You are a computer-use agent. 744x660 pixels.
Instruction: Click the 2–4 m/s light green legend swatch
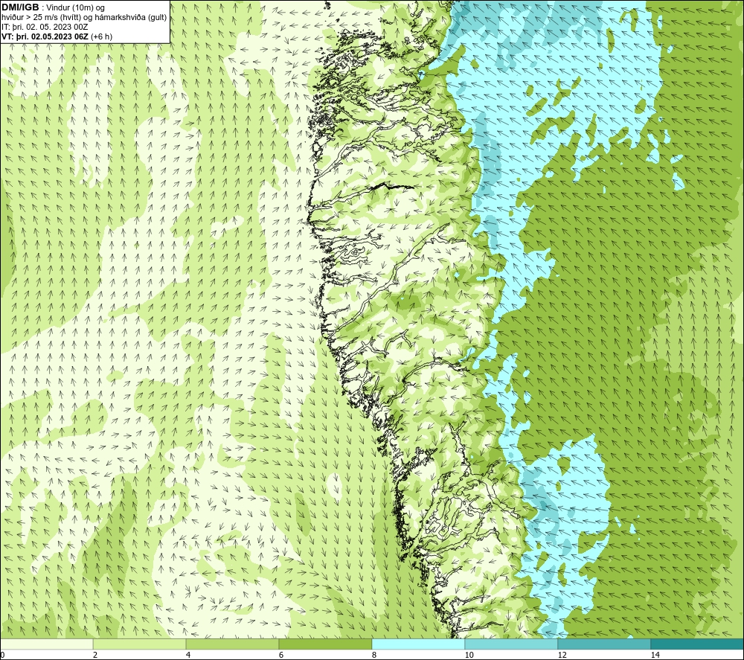tap(140, 644)
